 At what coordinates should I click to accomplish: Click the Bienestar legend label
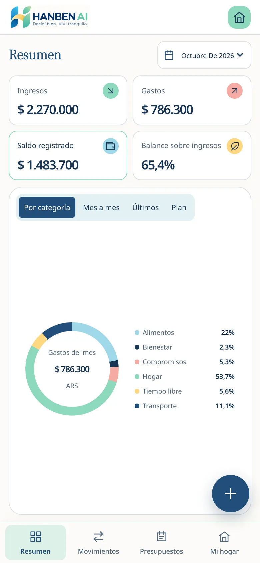[x=157, y=347]
